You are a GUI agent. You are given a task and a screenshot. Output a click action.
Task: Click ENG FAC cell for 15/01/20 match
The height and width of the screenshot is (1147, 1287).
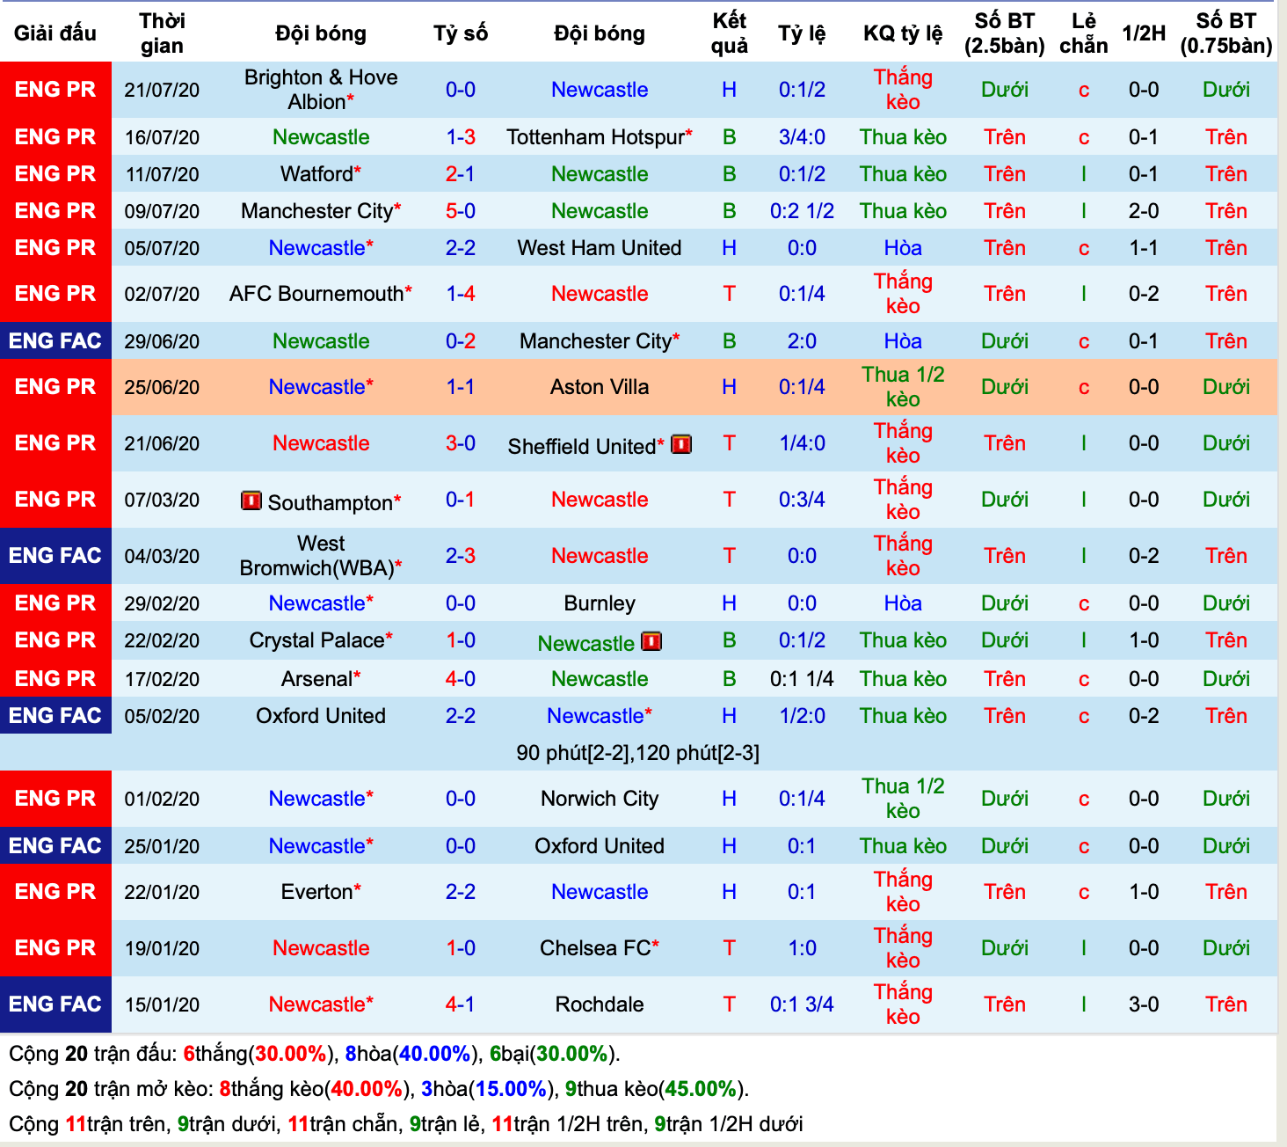(55, 1005)
